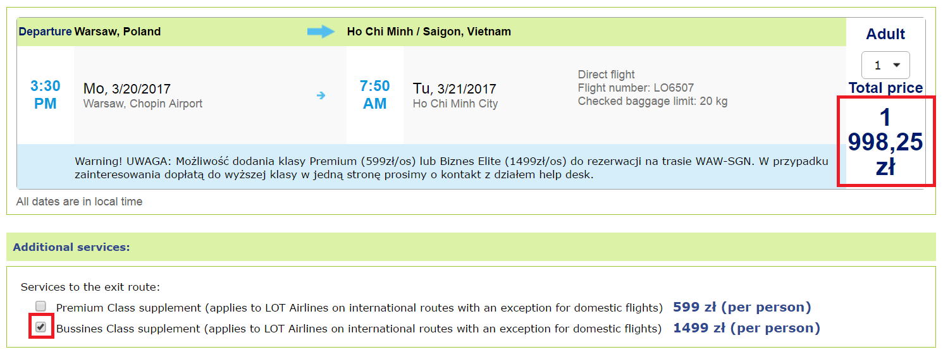
Task: Enable the Premium Class supplement checkbox
Action: point(41,306)
